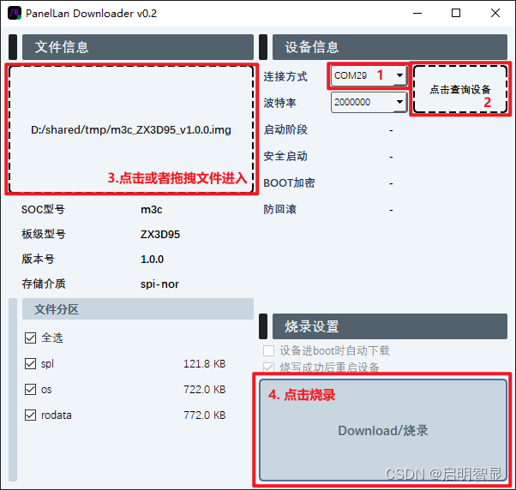
Task: Click the 波特率 label
Action: 279,103
